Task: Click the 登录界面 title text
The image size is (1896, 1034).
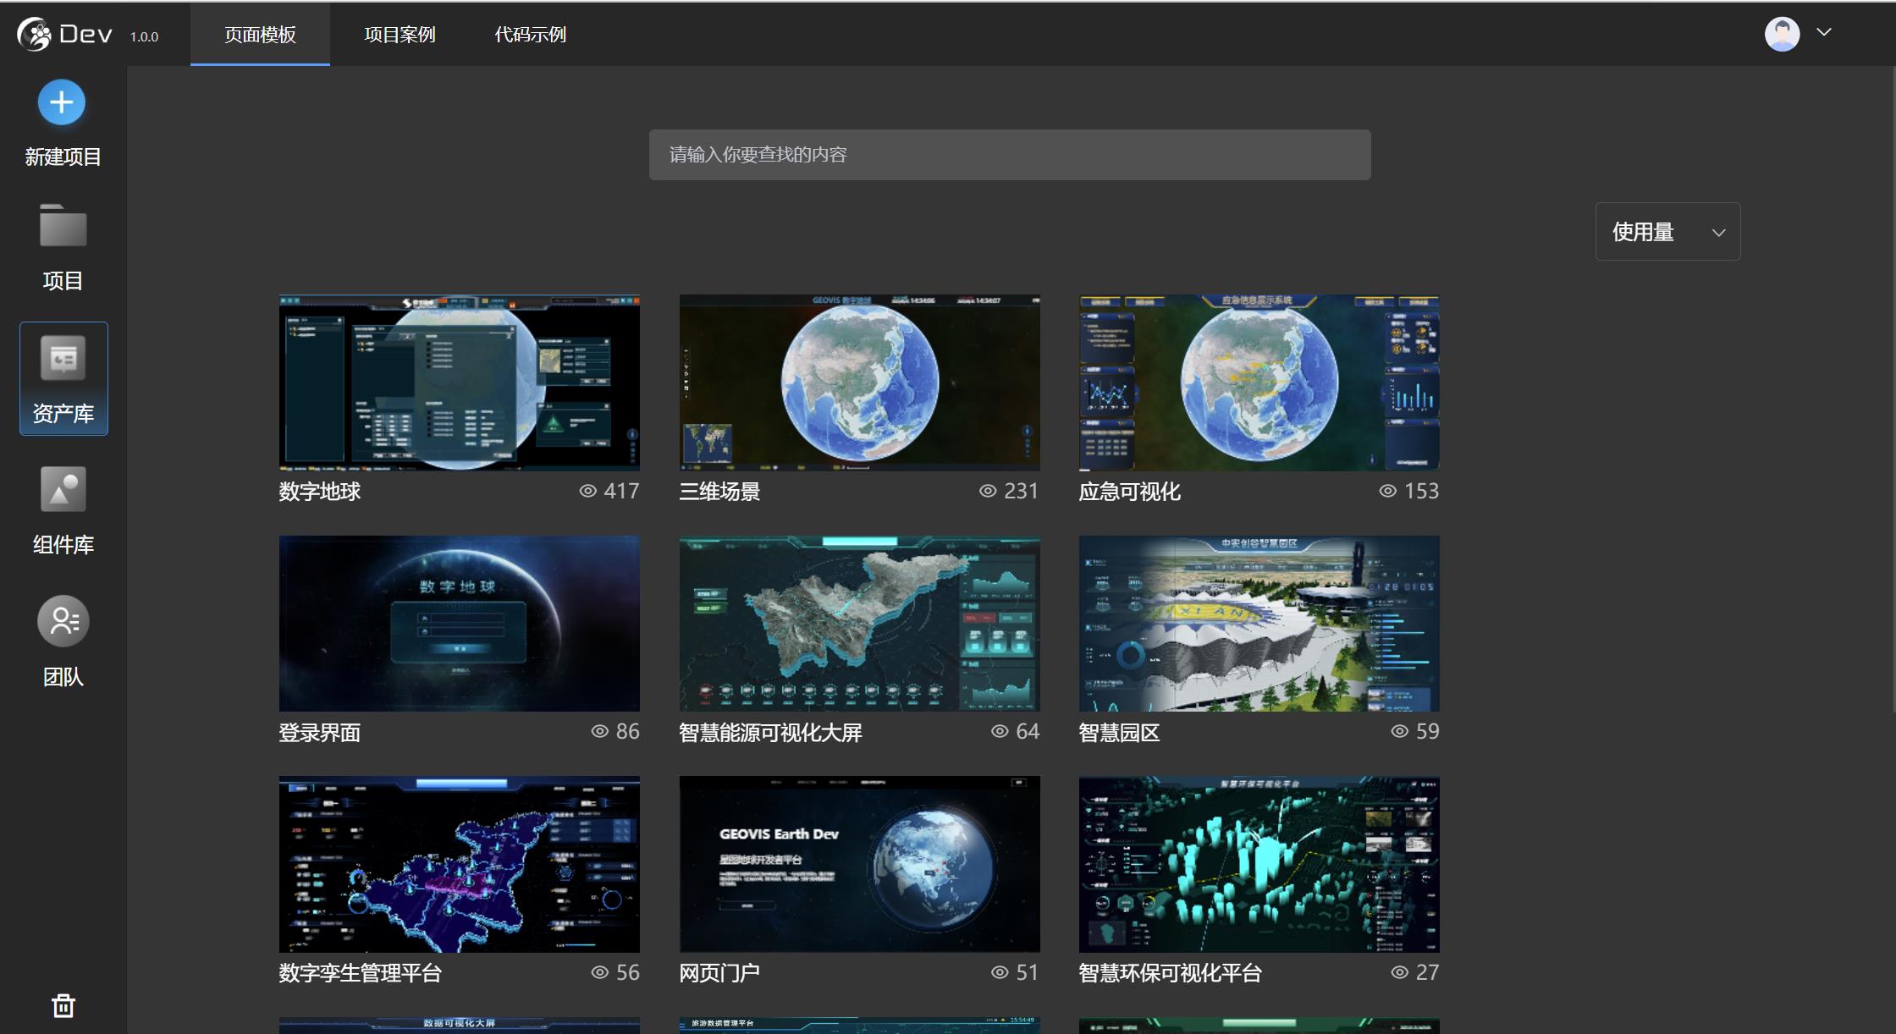Action: pyautogui.click(x=320, y=732)
